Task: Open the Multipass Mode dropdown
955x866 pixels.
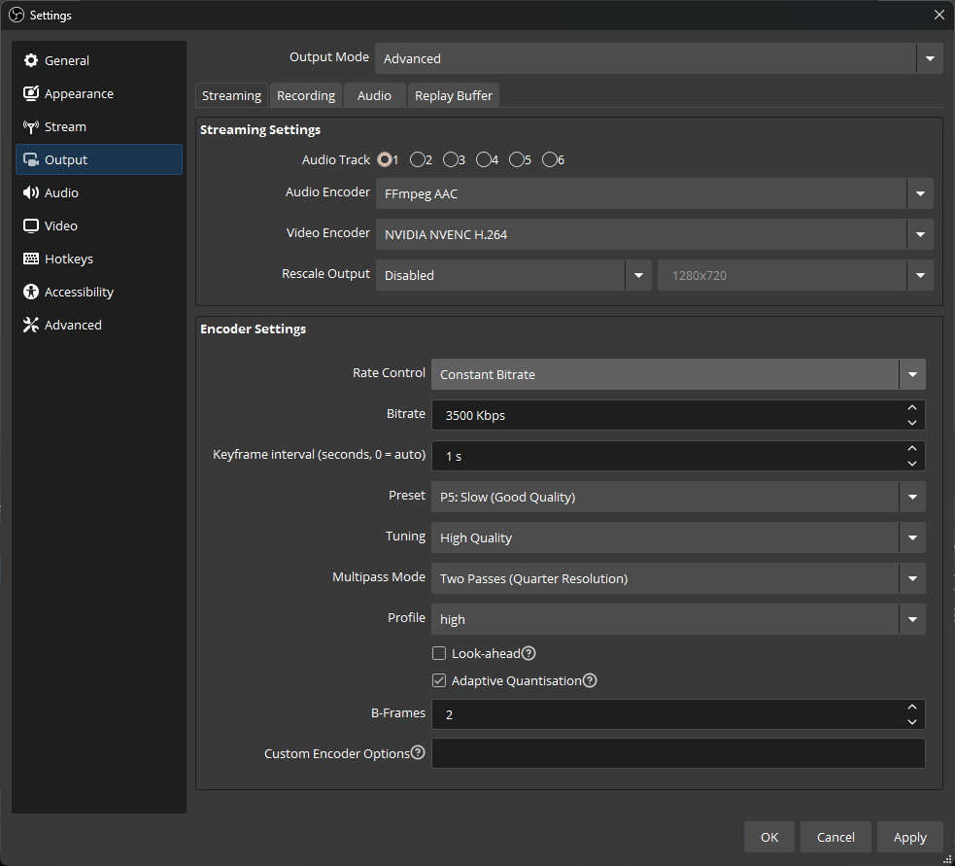Action: pyautogui.click(x=678, y=578)
